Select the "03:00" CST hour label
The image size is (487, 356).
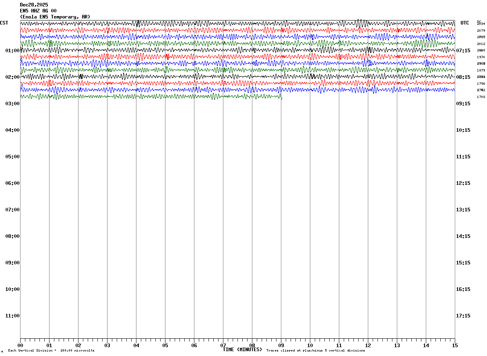pyautogui.click(x=12, y=104)
